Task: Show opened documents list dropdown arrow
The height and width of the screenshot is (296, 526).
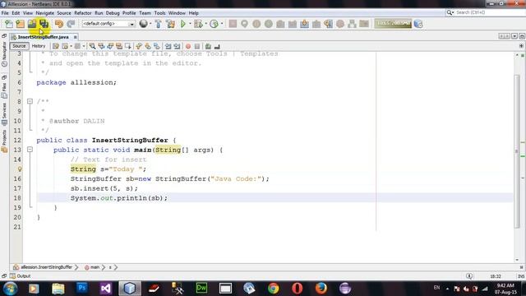Action: (x=514, y=36)
